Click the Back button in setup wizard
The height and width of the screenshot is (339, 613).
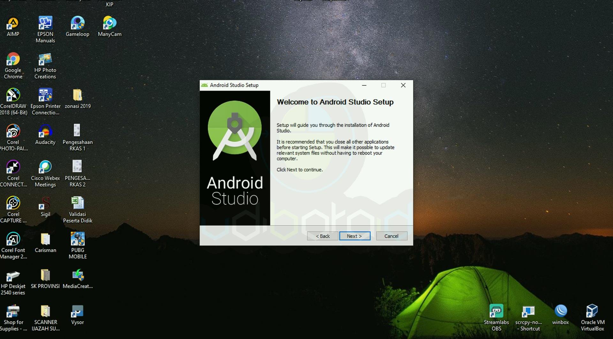pyautogui.click(x=322, y=236)
